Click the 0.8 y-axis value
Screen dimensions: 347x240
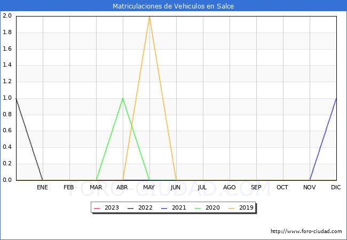tap(7, 114)
